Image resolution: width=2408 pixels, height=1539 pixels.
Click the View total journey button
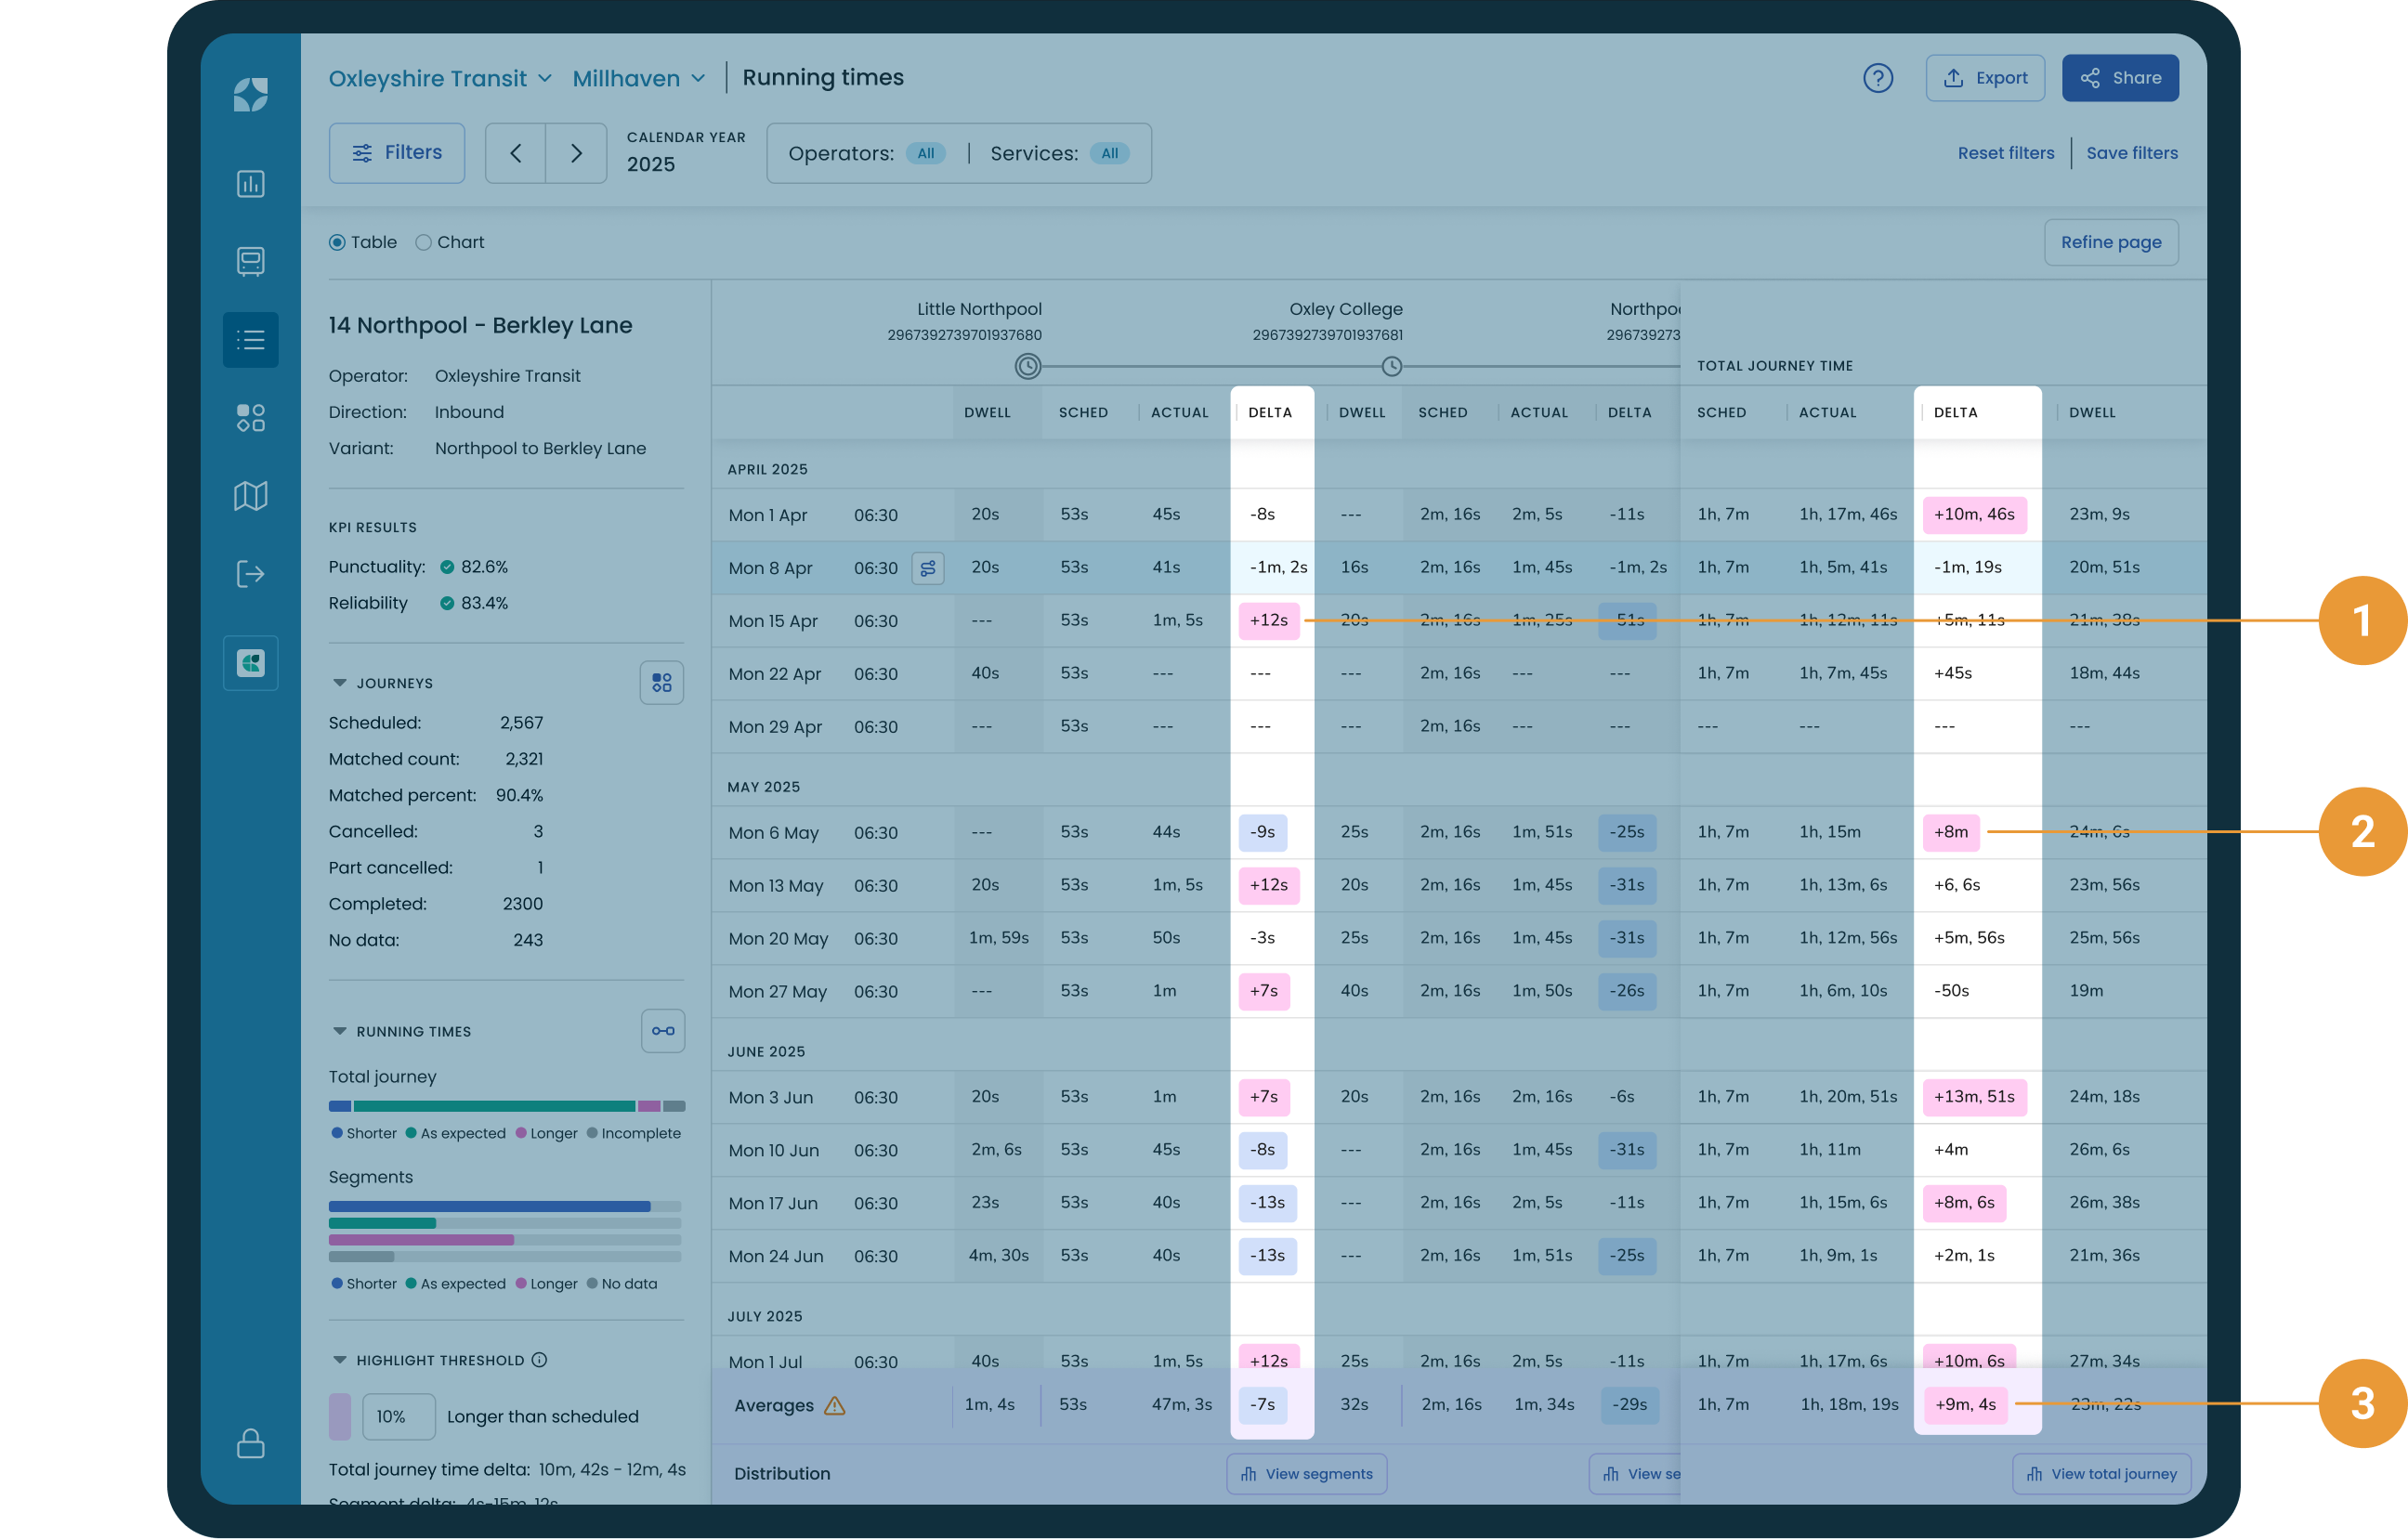click(x=2101, y=1474)
